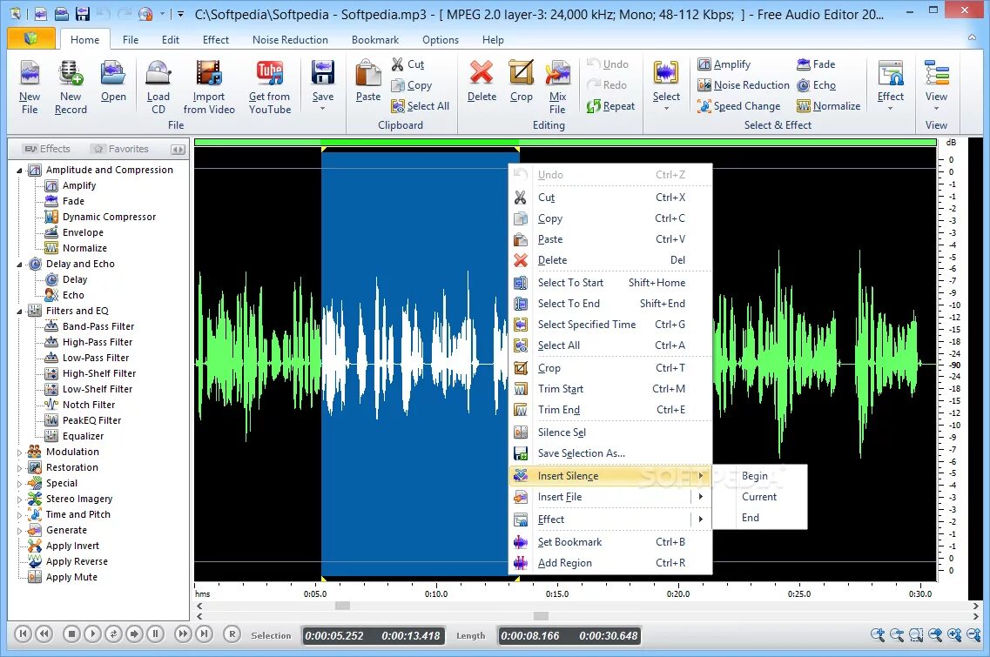Click the ribbon Delete icon
This screenshot has height=657, width=990.
[x=482, y=81]
